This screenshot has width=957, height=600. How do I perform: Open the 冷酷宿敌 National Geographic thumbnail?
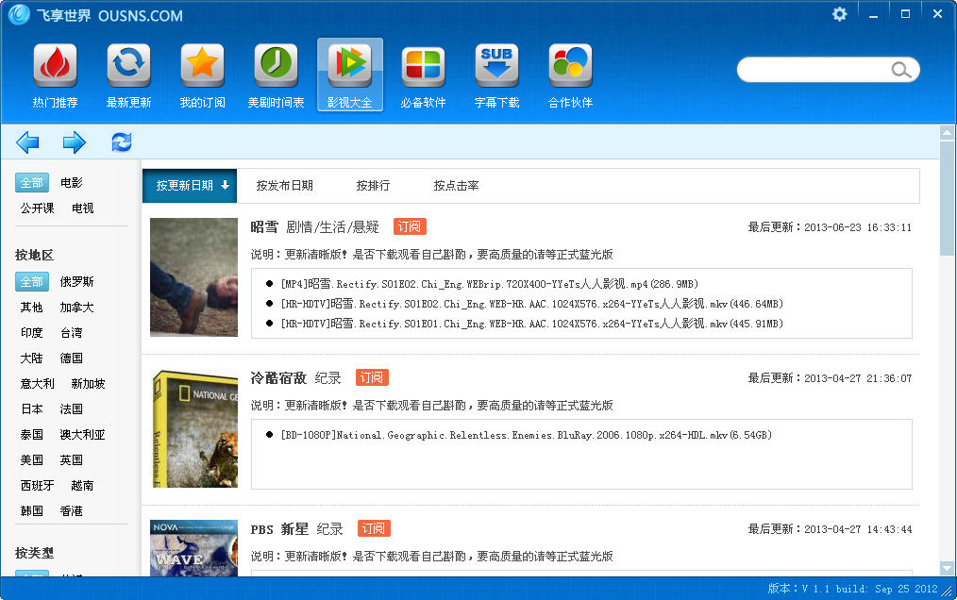pyautogui.click(x=193, y=428)
